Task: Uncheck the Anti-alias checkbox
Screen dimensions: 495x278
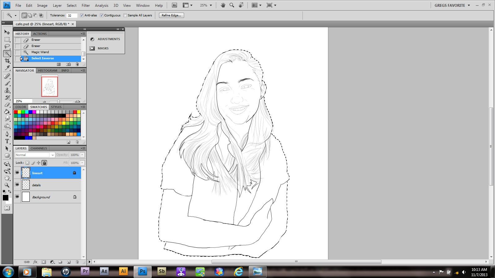Action: pos(82,15)
